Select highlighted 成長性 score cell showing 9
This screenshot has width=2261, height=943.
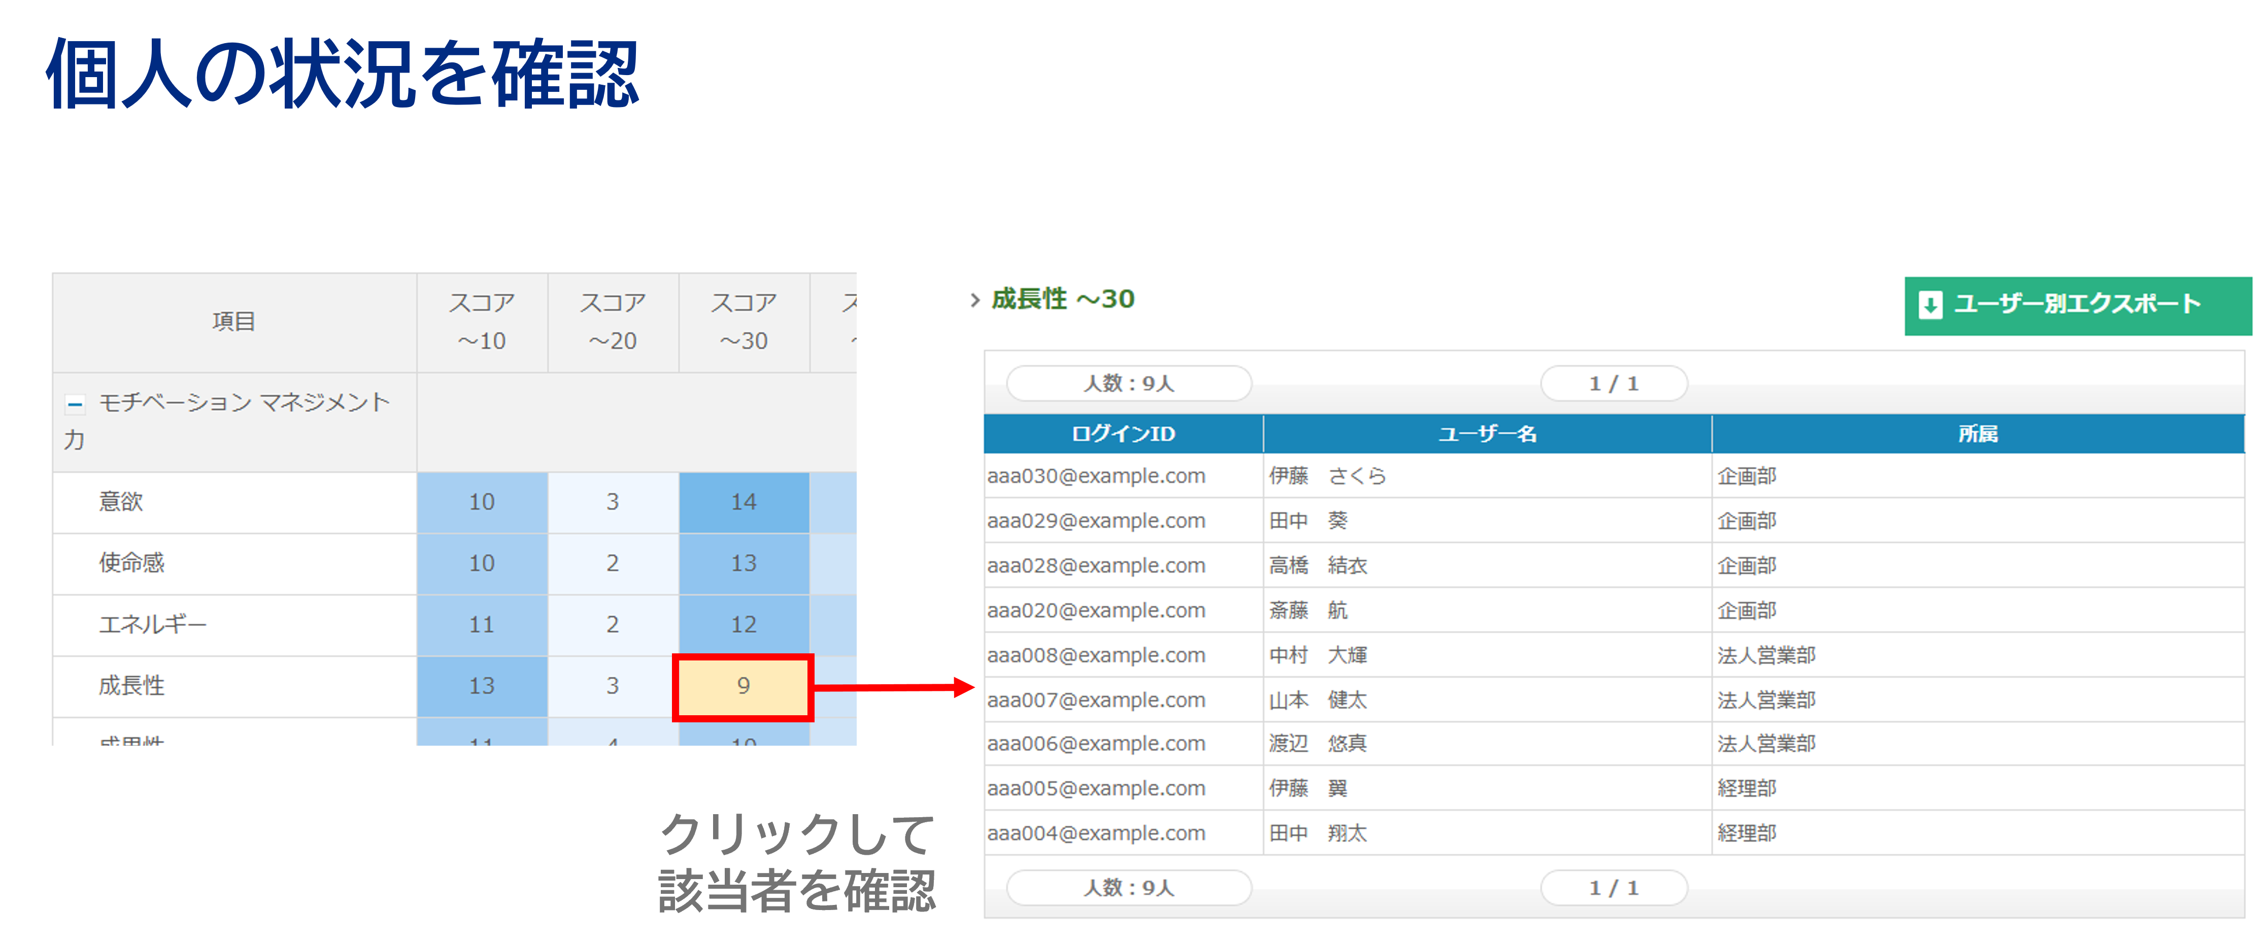click(x=744, y=687)
